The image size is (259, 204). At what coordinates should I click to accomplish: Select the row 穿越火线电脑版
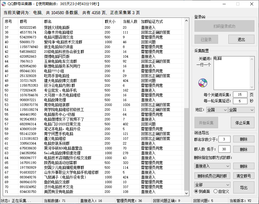(94, 27)
